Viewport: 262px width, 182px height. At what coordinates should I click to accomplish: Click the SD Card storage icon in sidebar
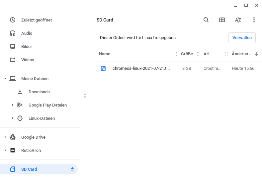[13, 169]
